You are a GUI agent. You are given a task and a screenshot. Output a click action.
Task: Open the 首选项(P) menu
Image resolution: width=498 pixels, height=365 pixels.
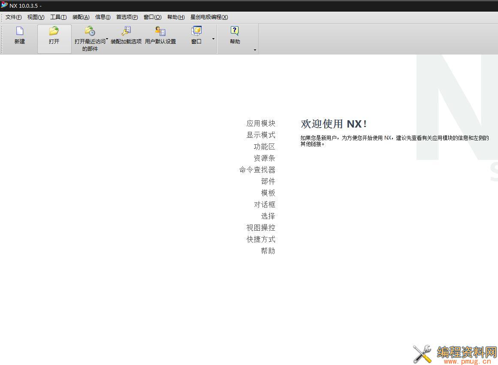(x=127, y=17)
